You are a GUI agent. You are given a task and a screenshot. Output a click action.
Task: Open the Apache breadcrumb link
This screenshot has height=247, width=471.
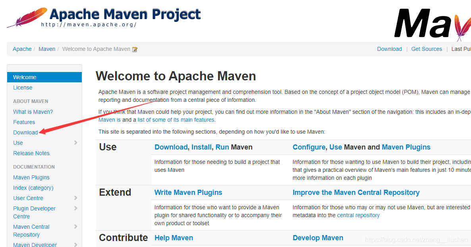(22, 49)
